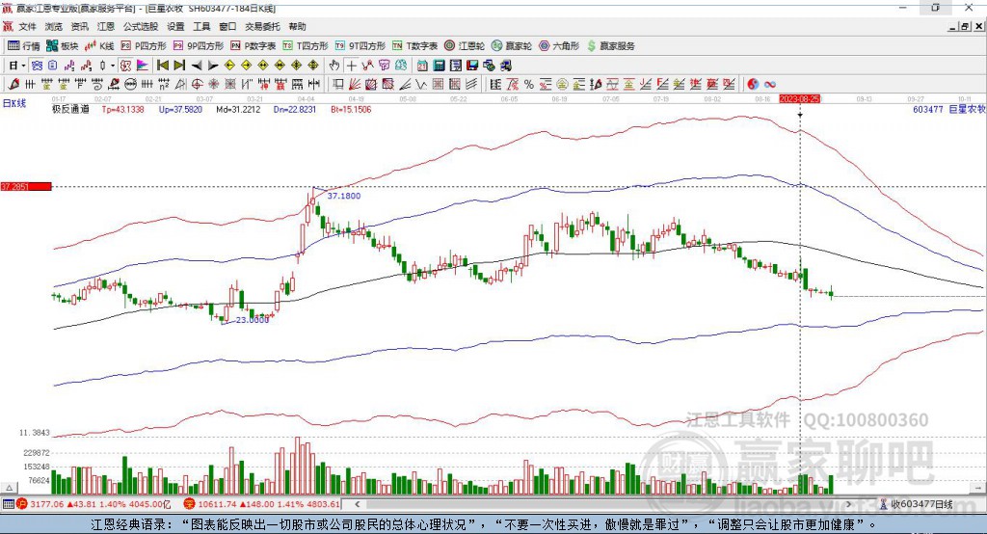This screenshot has height=534, width=987.
Task: Open the 文件 menu
Action: [27, 26]
